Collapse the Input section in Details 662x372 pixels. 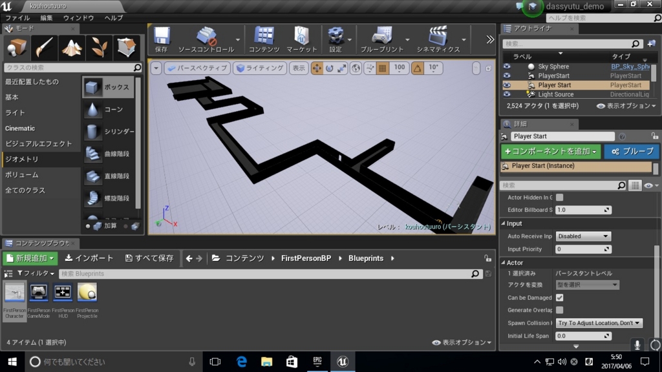(x=503, y=223)
